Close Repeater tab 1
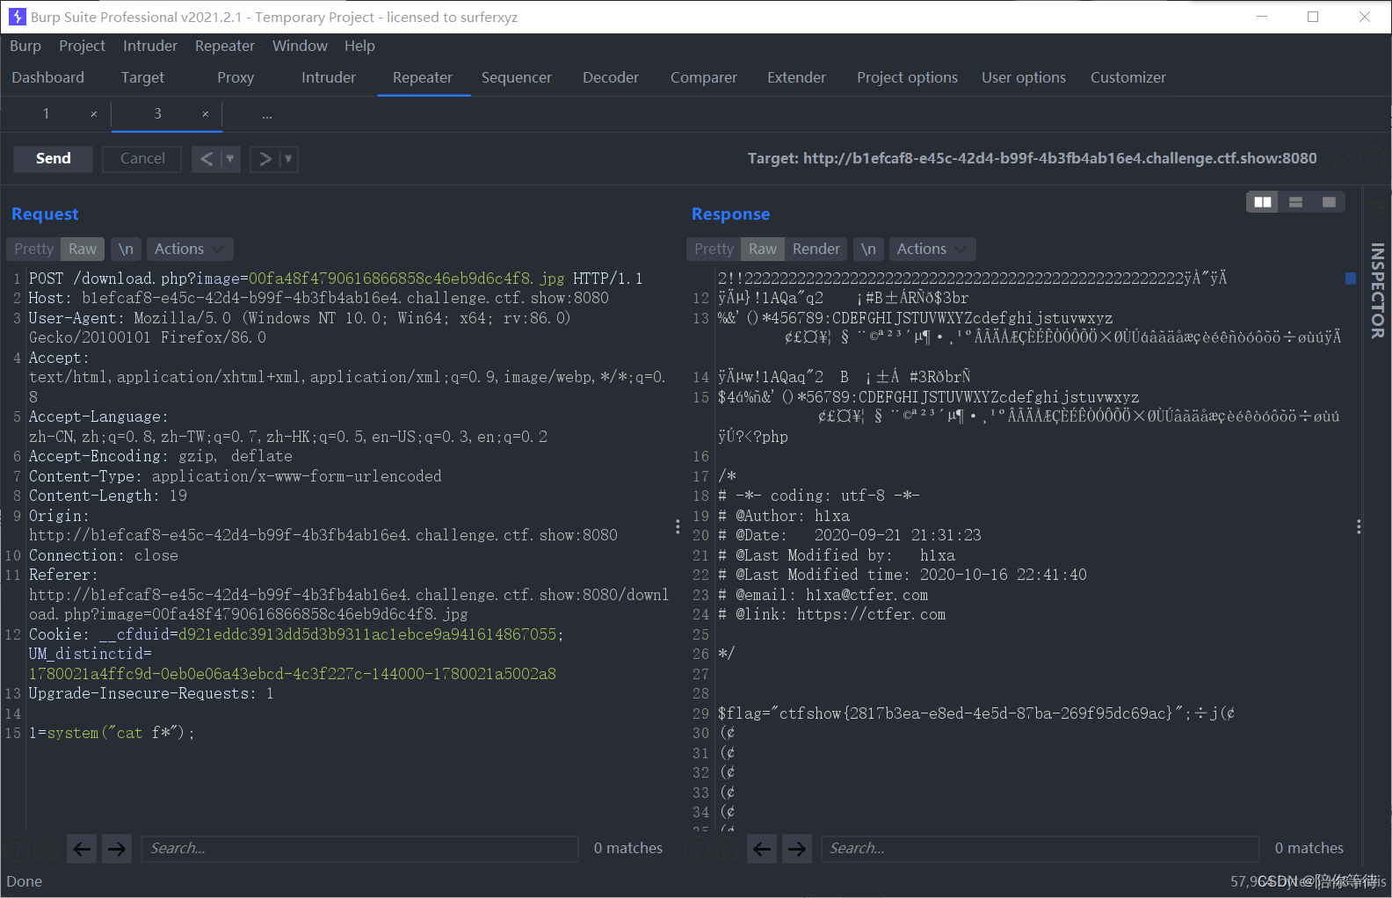 94,114
